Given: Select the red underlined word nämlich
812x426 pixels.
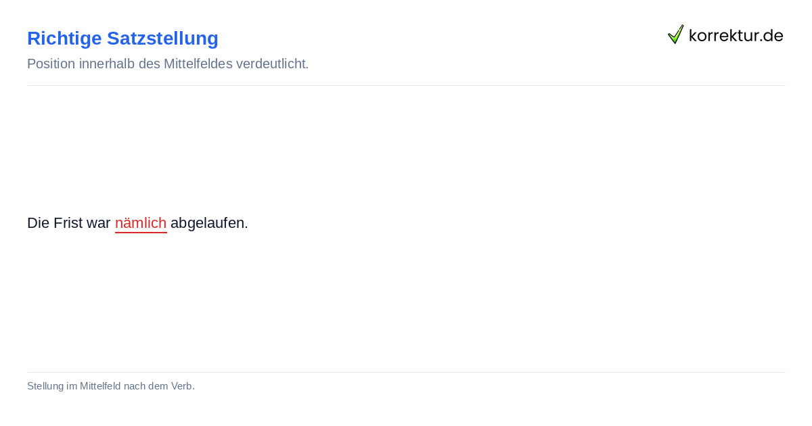Looking at the screenshot, I should [141, 223].
